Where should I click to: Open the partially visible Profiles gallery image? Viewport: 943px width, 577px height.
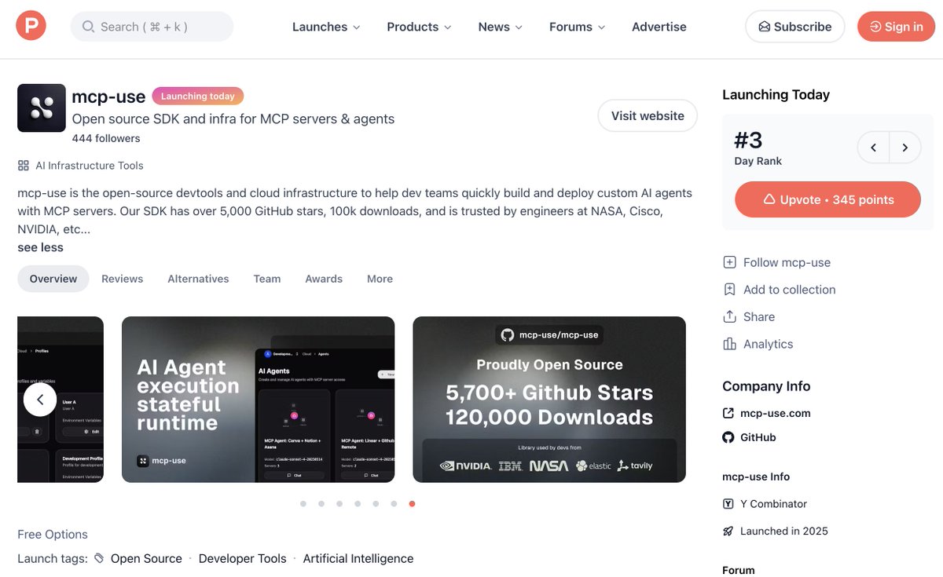61,400
